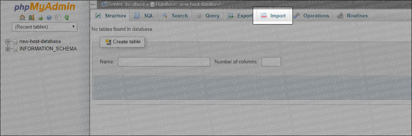Select INFORMATION_SCHEMA in the navigation tree
The image size is (412, 136).
48,49
